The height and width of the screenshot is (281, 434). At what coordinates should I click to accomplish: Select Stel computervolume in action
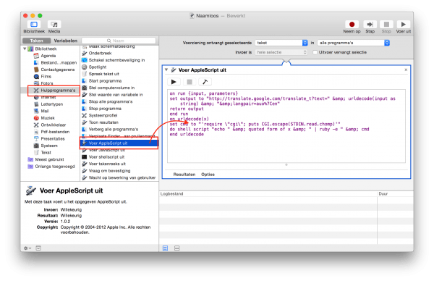click(x=109, y=88)
